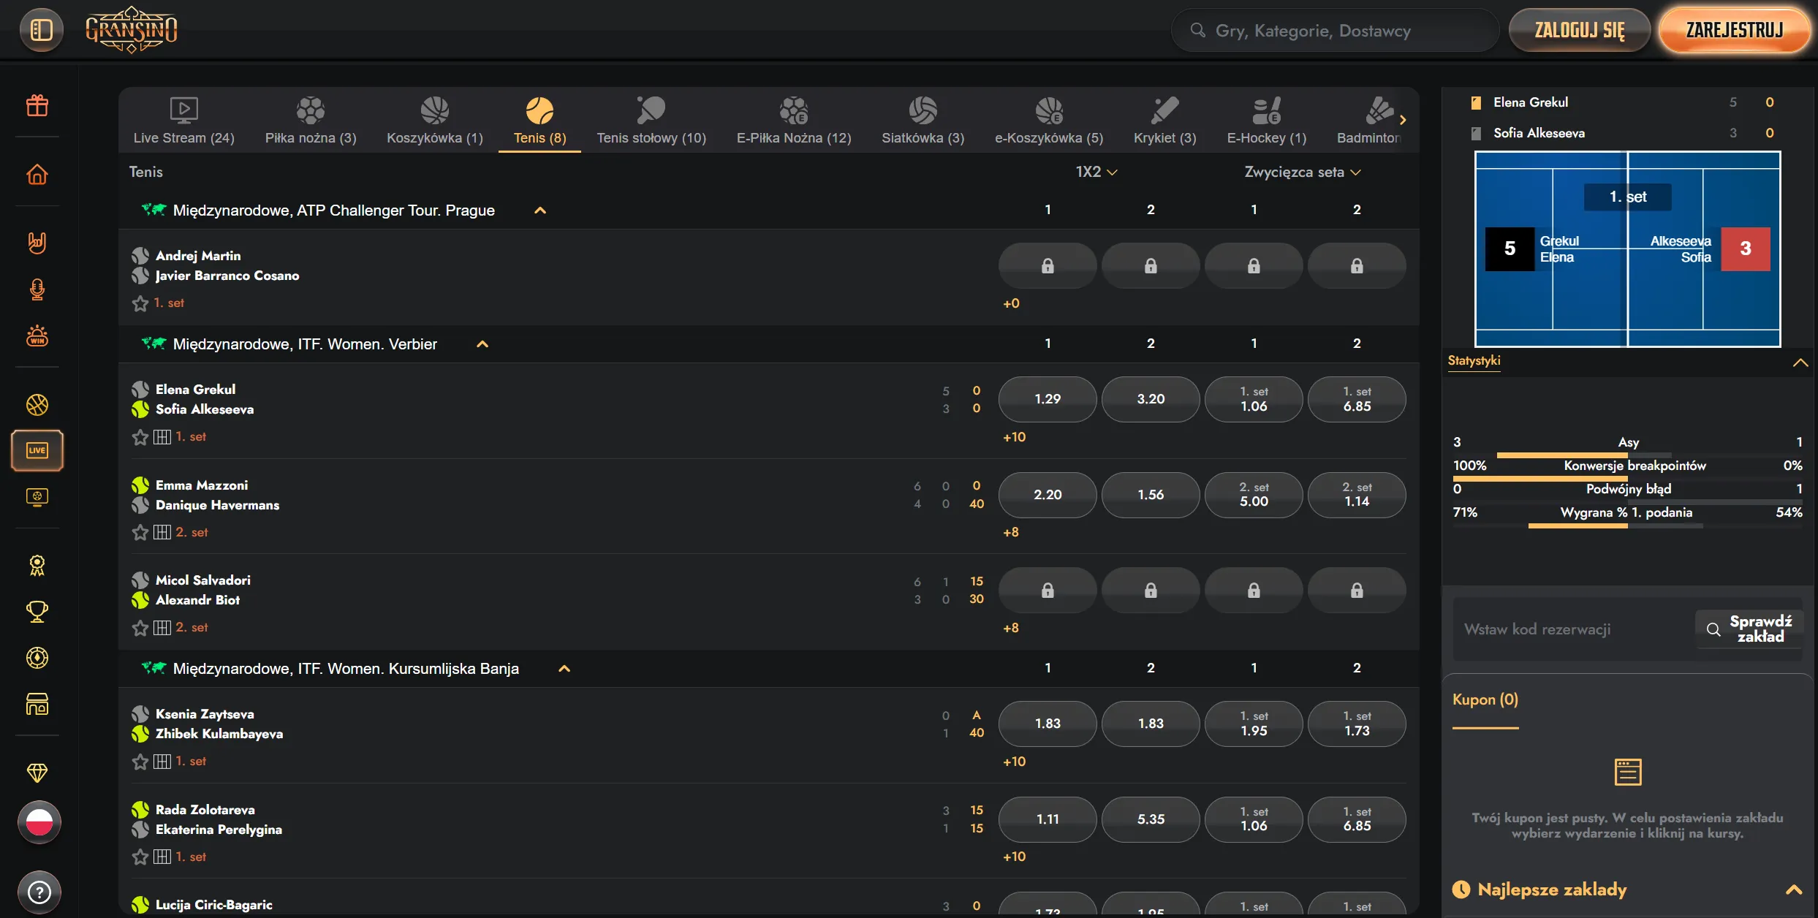Bet on Ekaterina Perelygina at odds 5.35
Image resolution: width=1818 pixels, height=918 pixels.
[1151, 819]
